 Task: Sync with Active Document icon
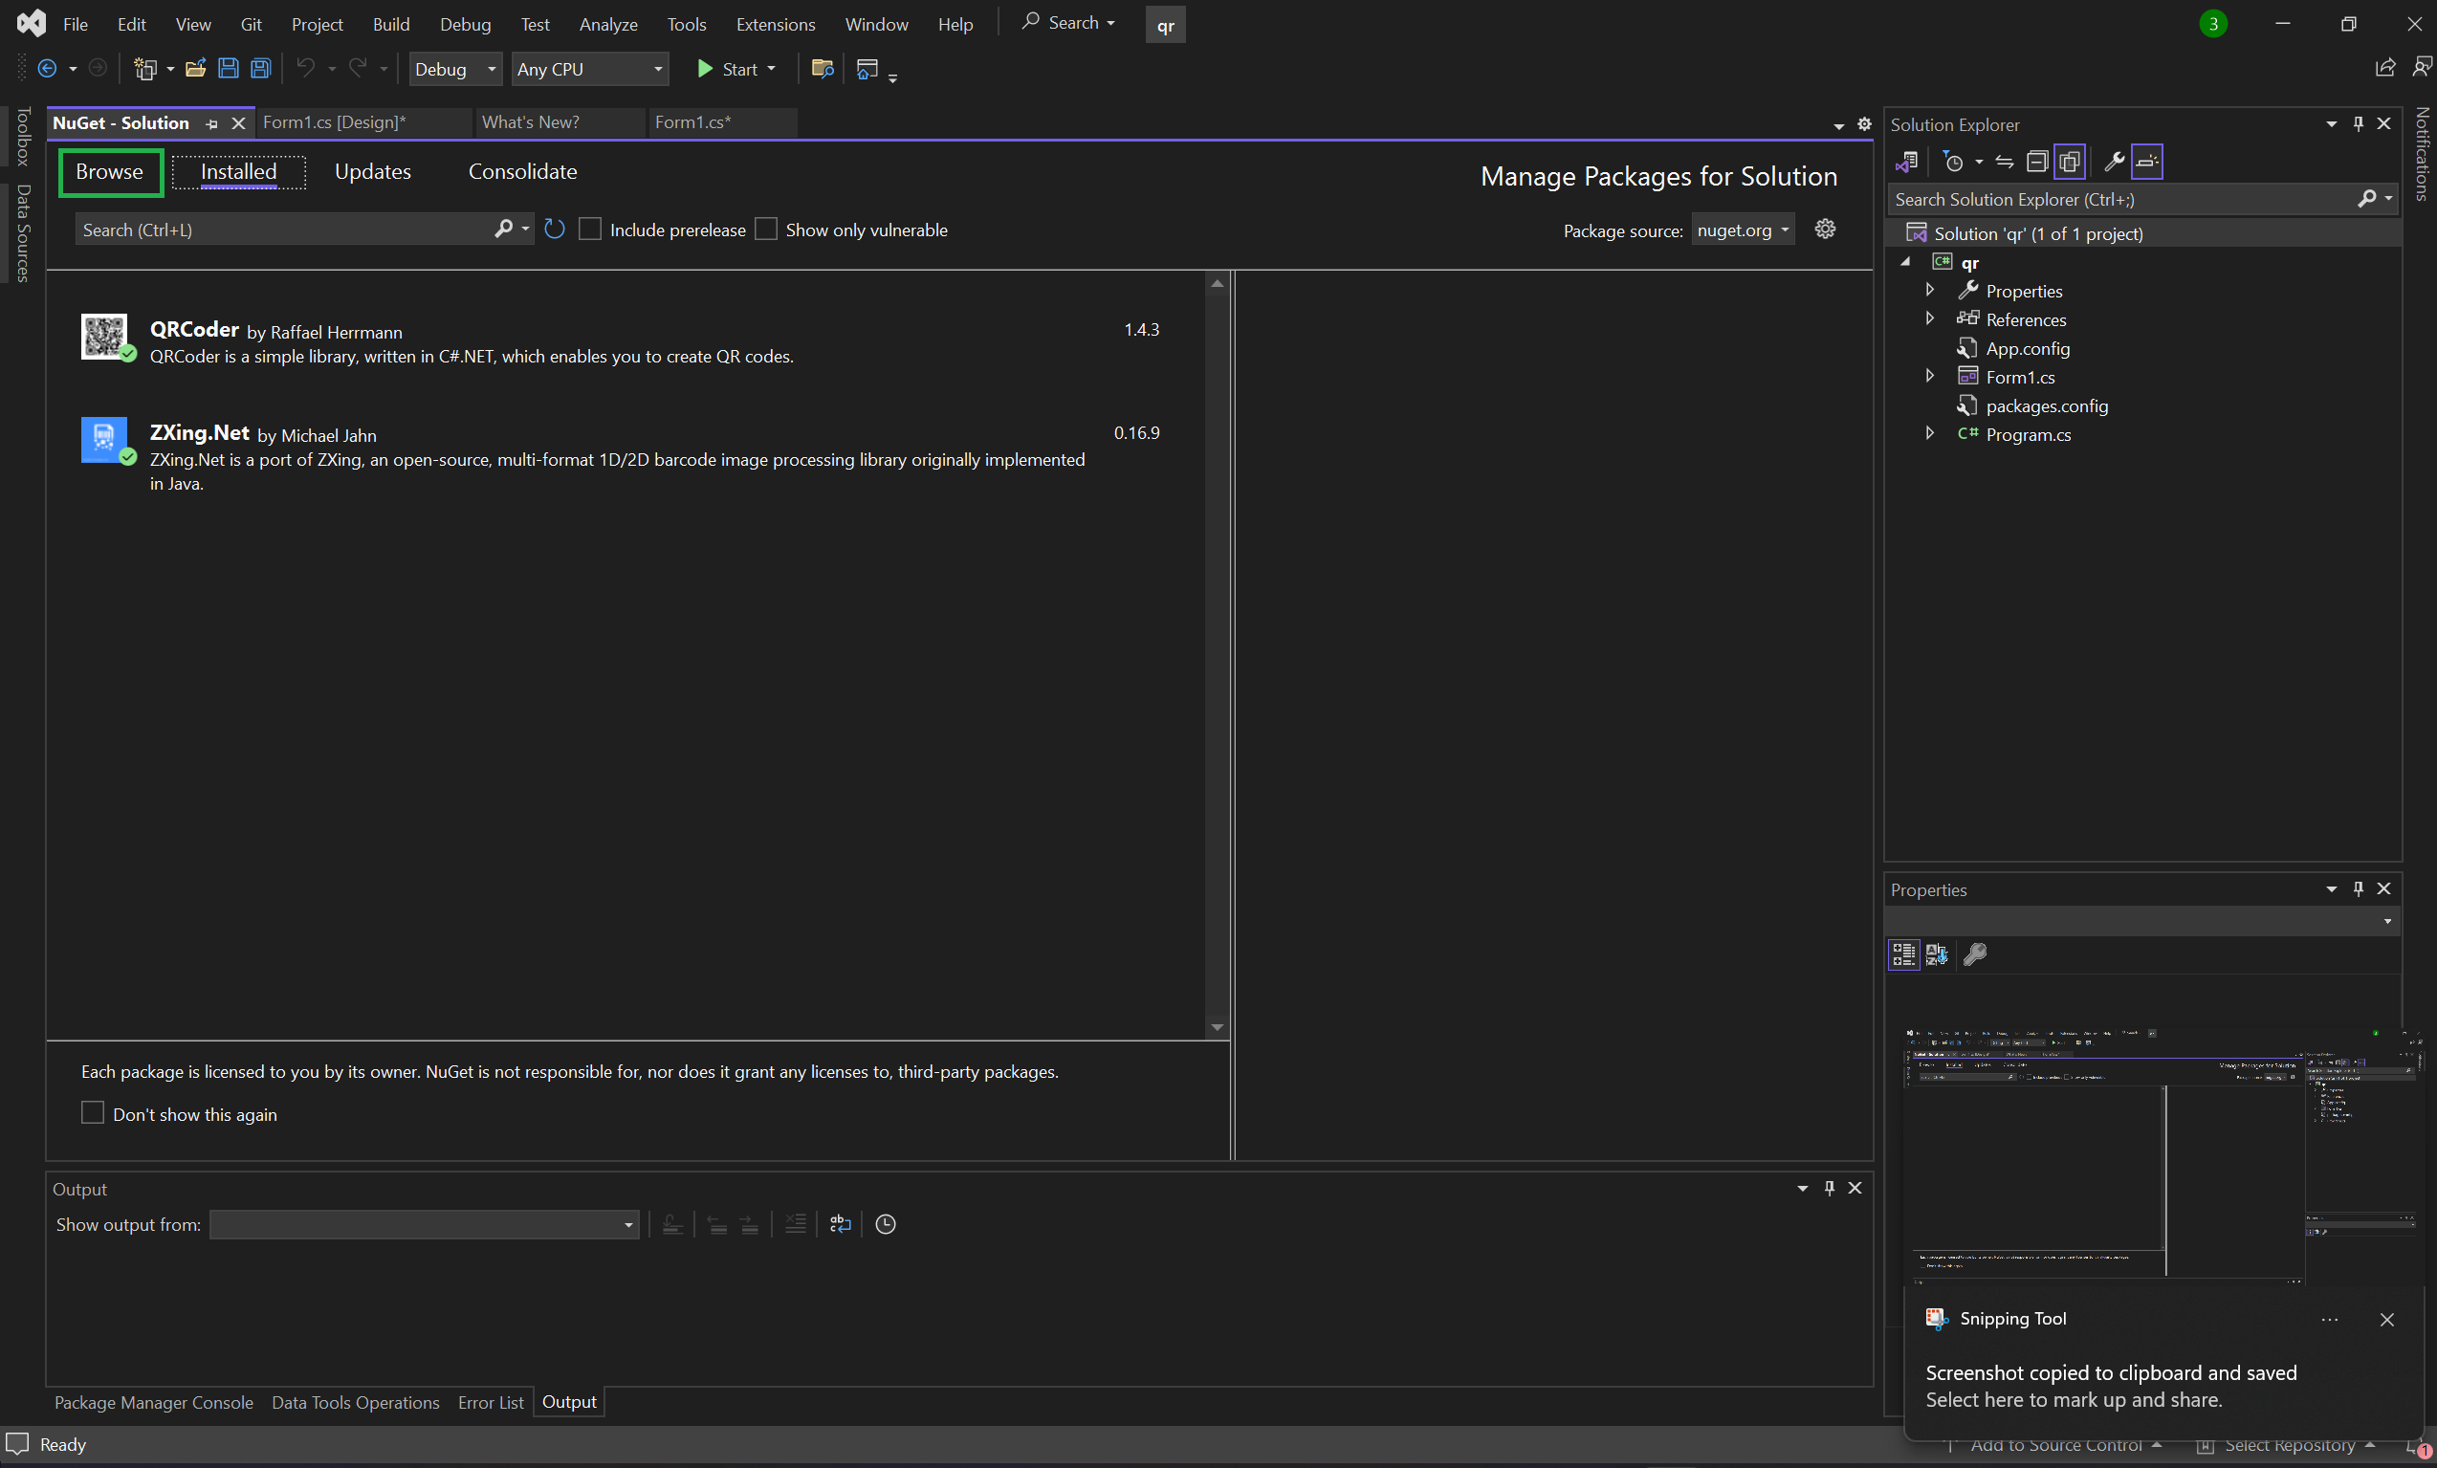click(x=2005, y=162)
